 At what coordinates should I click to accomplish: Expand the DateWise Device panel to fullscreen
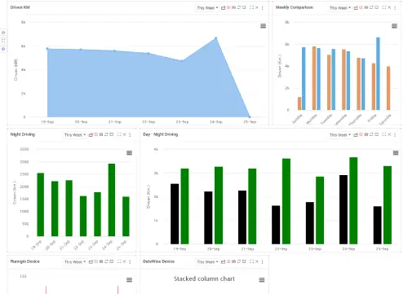click(251, 261)
